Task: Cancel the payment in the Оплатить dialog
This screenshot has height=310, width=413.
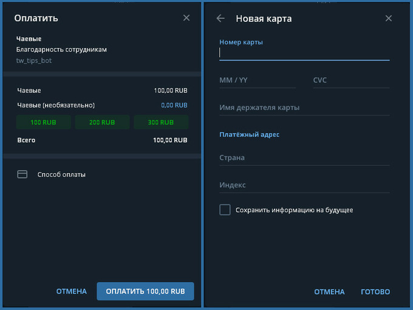Action: (x=72, y=292)
